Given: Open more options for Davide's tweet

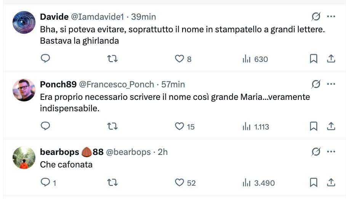Looking at the screenshot, I should [x=331, y=17].
